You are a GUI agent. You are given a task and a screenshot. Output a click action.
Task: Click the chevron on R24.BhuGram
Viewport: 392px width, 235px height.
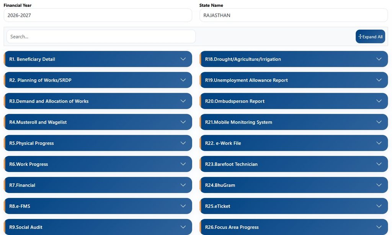(379, 185)
